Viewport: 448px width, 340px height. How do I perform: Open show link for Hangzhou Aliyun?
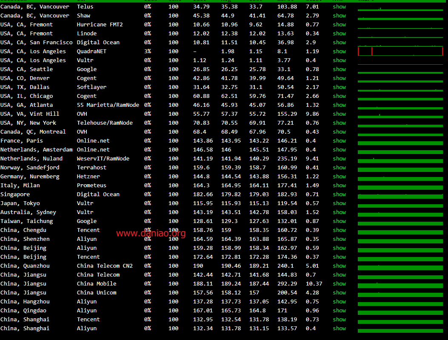click(x=339, y=301)
